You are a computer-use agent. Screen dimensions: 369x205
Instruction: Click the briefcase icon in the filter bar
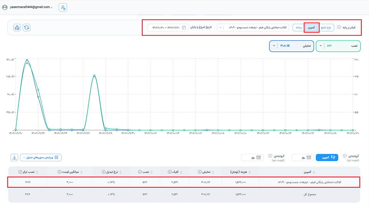click(x=17, y=28)
